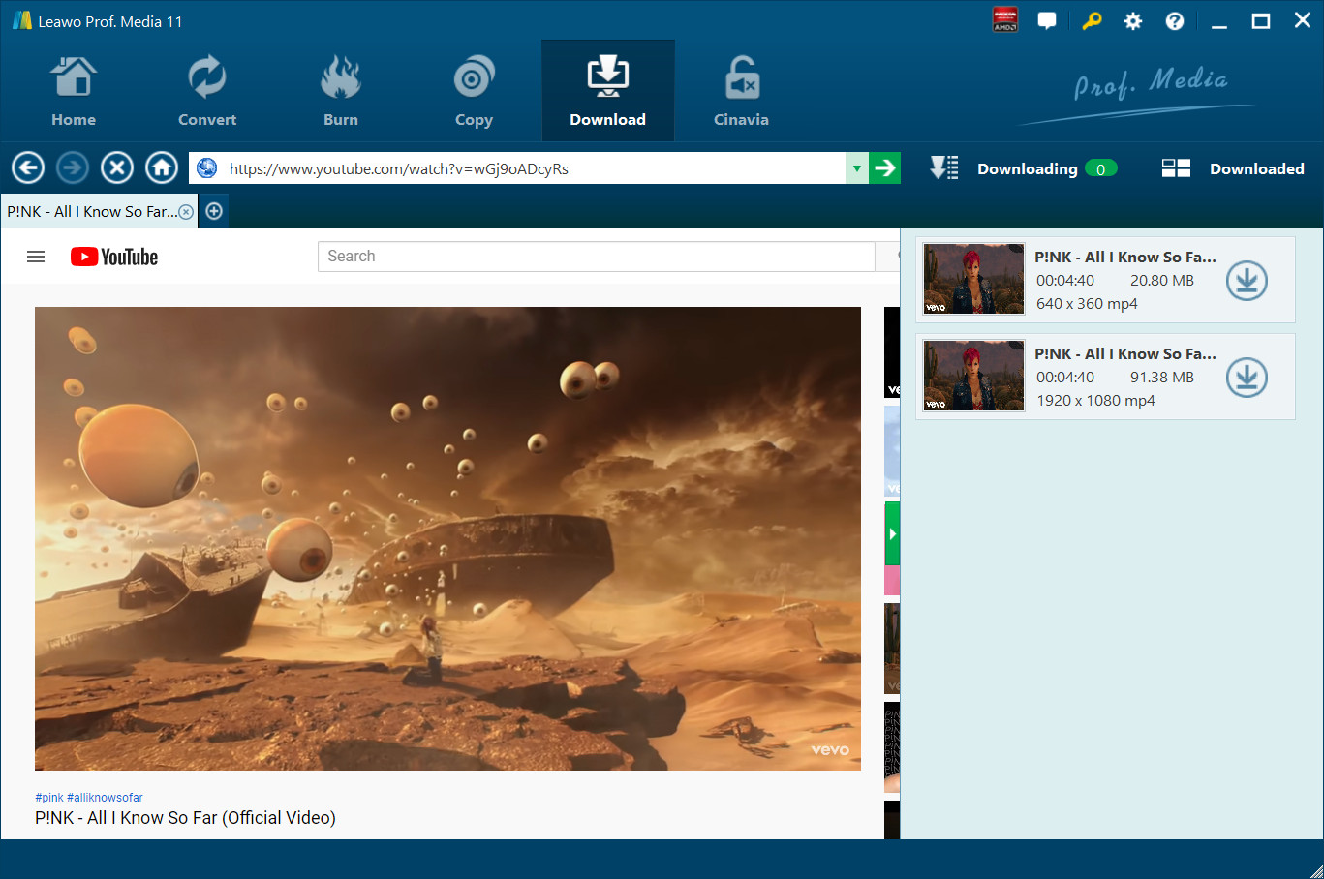
Task: Expand the URL history dropdown
Action: click(856, 168)
